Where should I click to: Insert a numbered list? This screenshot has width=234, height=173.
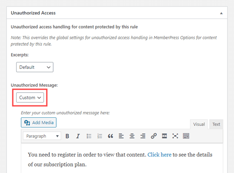coord(100,136)
